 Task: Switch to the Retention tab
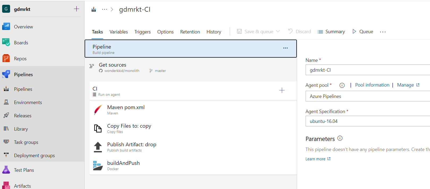point(190,32)
